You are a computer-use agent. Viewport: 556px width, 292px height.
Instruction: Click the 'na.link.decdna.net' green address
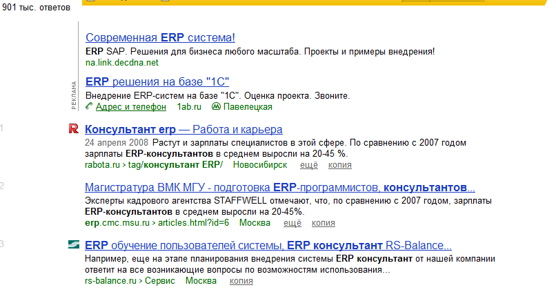pos(121,63)
